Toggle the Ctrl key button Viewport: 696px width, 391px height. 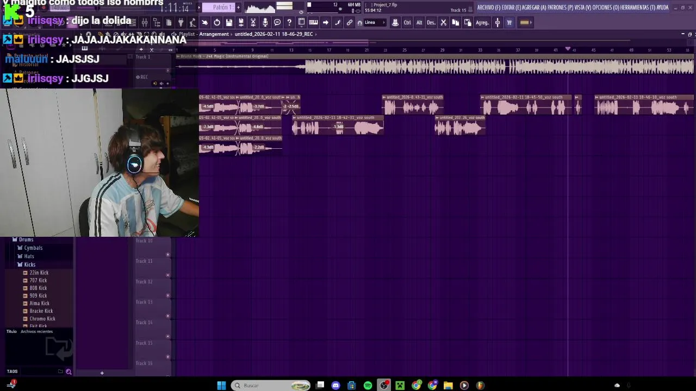407,22
